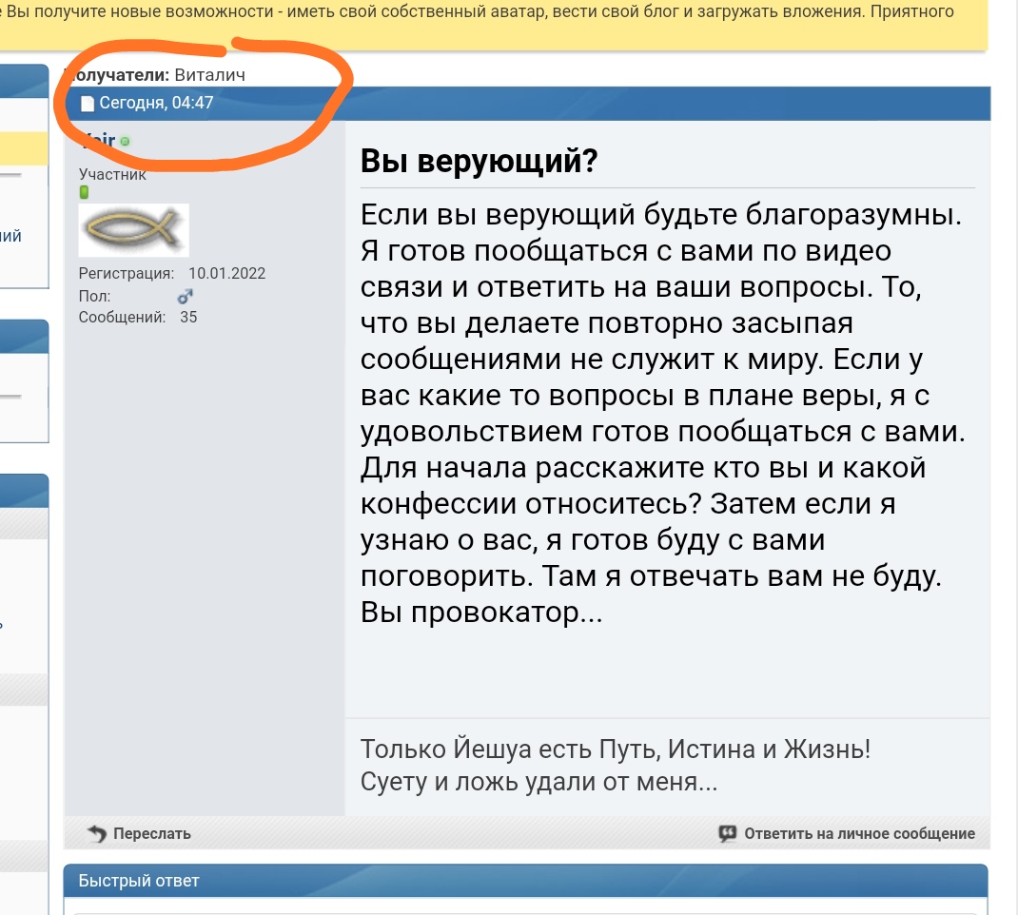
Task: Click the green reputation bar under Участник
Action: click(x=84, y=192)
